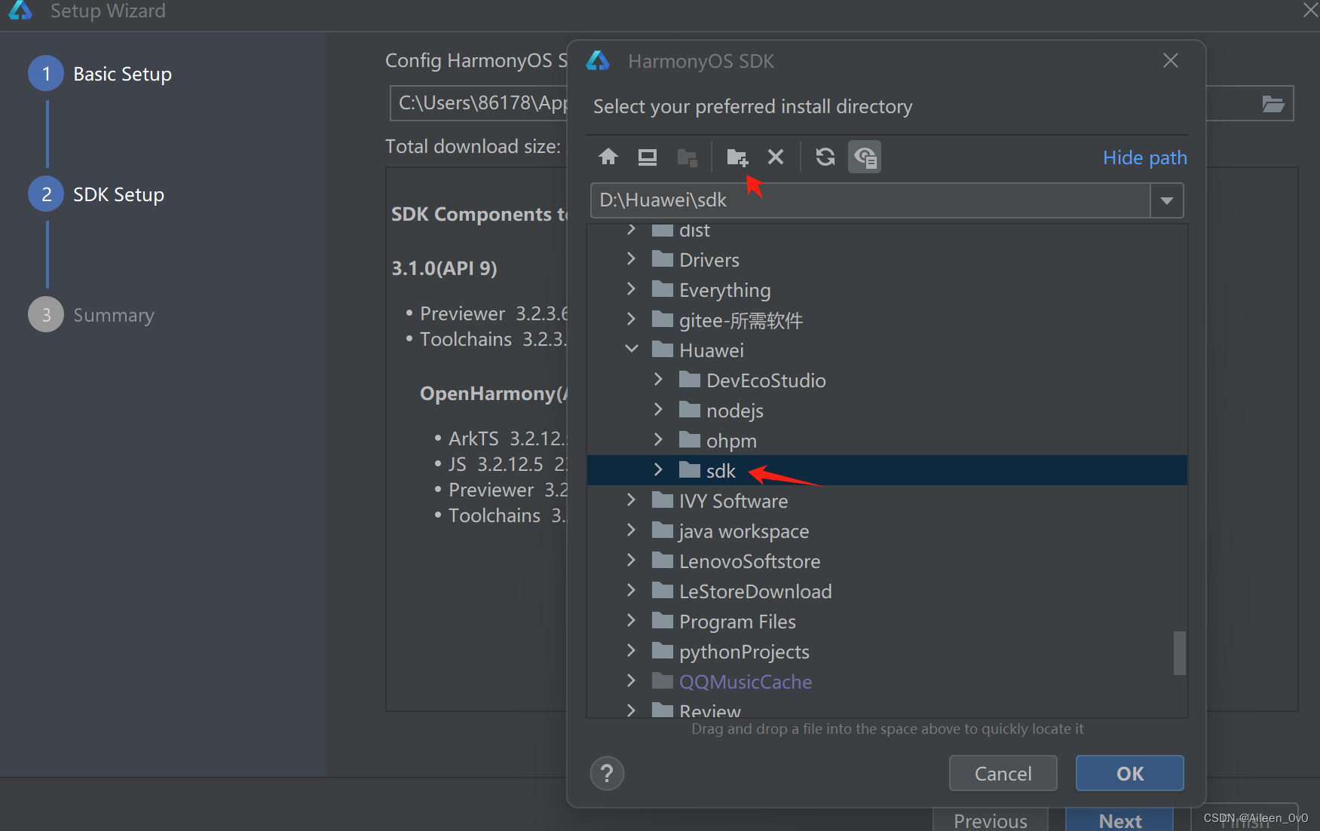The image size is (1320, 831).
Task: Click Previous in Setup Wizard
Action: pyautogui.click(x=990, y=820)
